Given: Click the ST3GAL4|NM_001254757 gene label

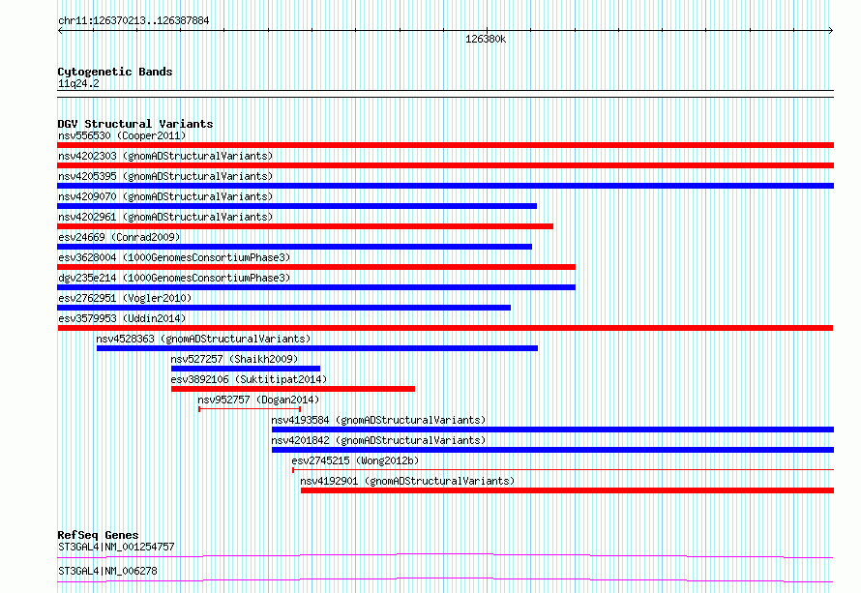Looking at the screenshot, I should [x=116, y=547].
